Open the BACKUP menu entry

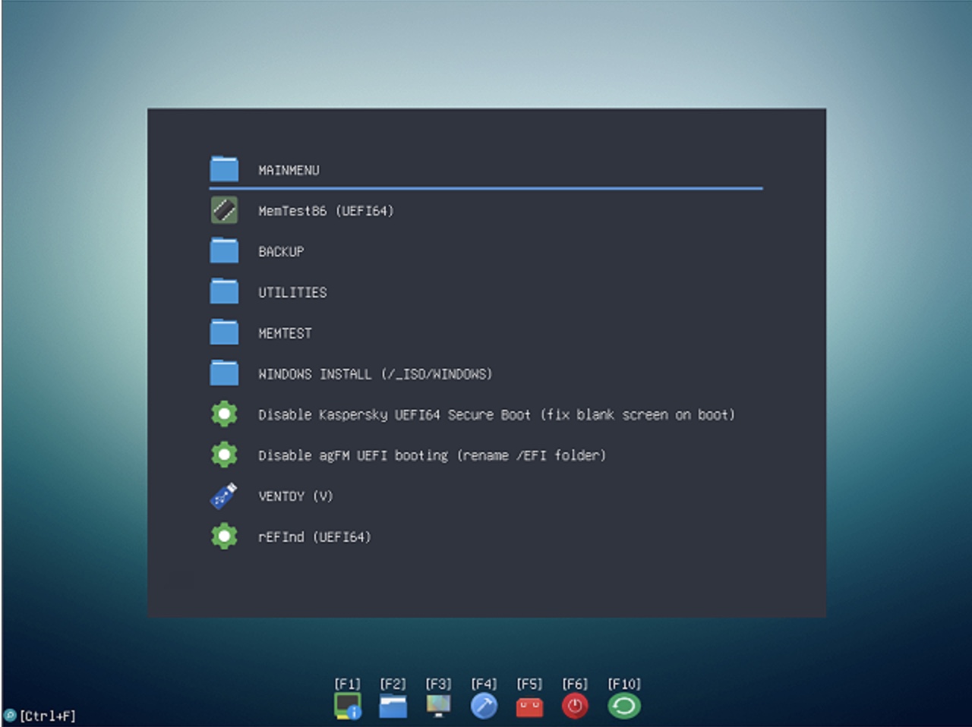(x=281, y=251)
